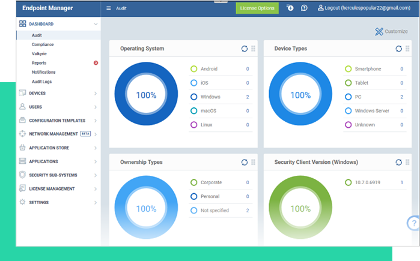Collapse the Dashboard sidebar section

(x=96, y=24)
